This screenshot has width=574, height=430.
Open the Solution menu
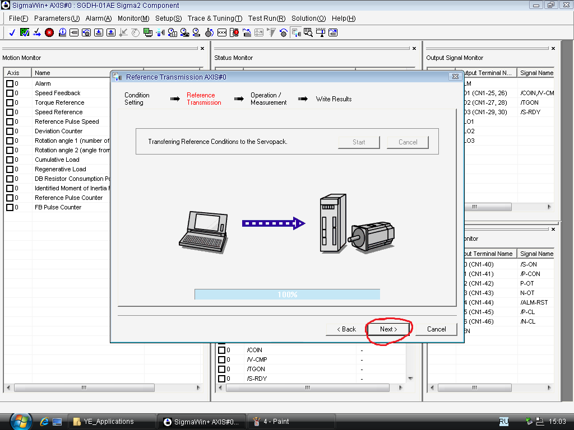coord(309,18)
